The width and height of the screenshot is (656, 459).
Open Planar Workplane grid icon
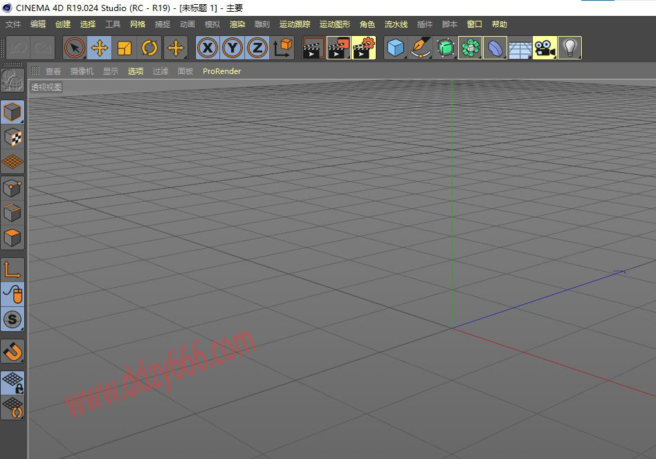tap(12, 408)
